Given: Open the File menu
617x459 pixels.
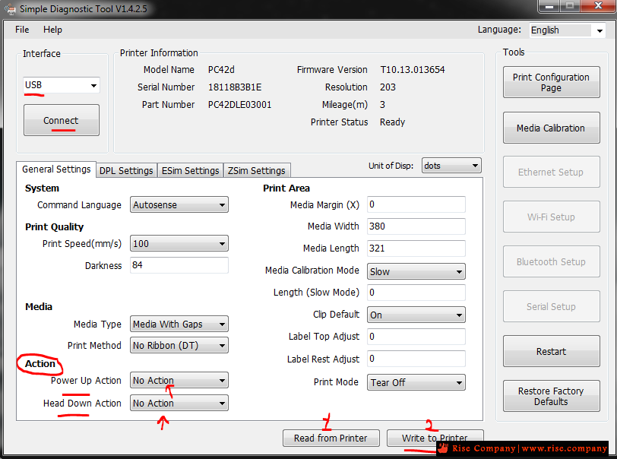Looking at the screenshot, I should [x=22, y=30].
